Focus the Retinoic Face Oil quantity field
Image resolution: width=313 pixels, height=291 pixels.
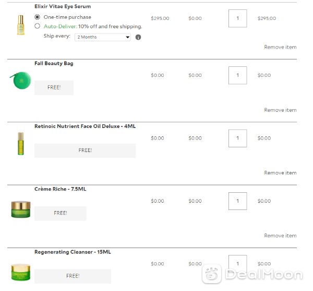237,138
